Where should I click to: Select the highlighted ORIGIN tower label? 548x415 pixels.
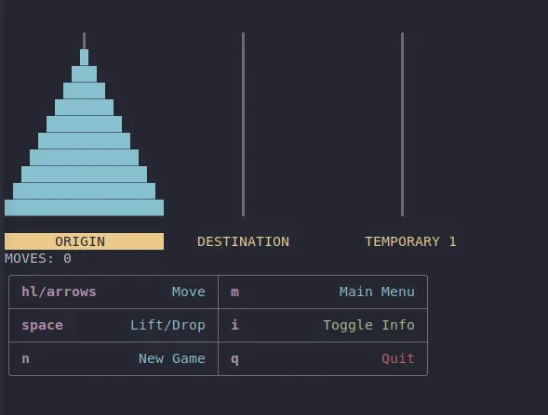coord(84,241)
